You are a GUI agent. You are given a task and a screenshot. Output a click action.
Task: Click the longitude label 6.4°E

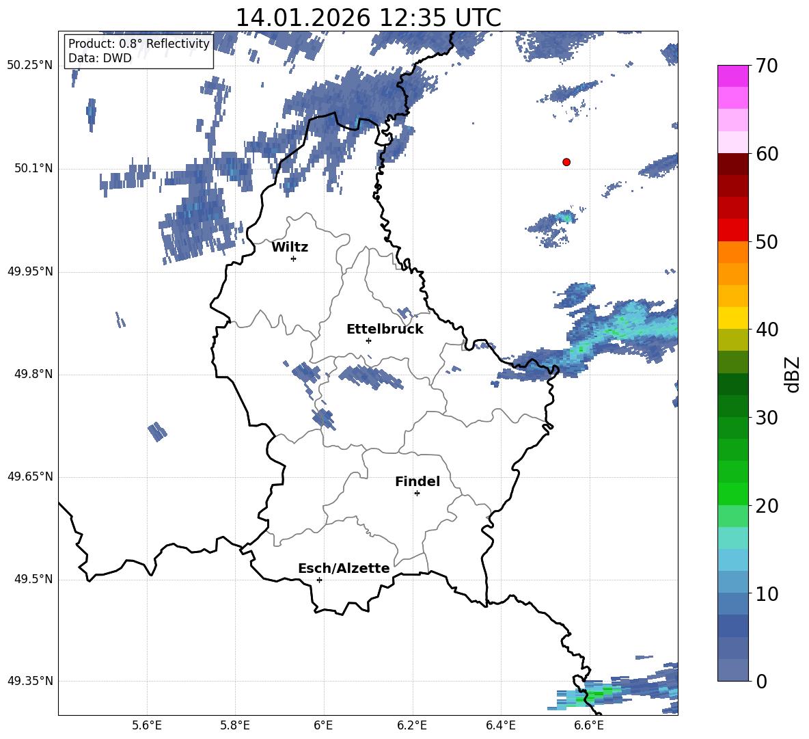(500, 725)
